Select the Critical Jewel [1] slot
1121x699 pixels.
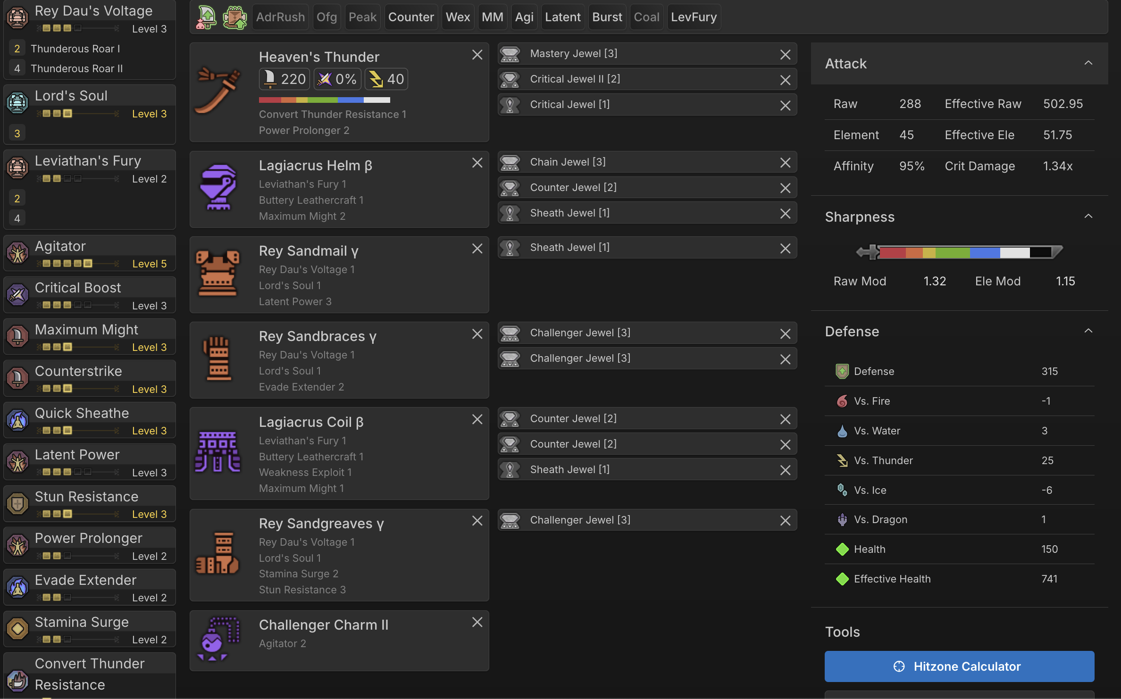tap(647, 105)
